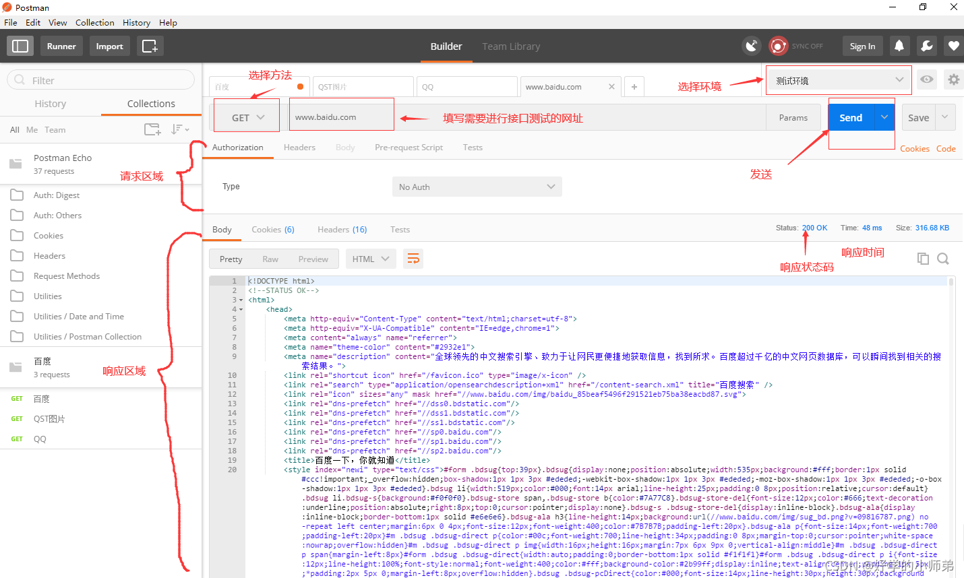Toggle response line wrap icon
Screen dimensions: 964x578
413,259
